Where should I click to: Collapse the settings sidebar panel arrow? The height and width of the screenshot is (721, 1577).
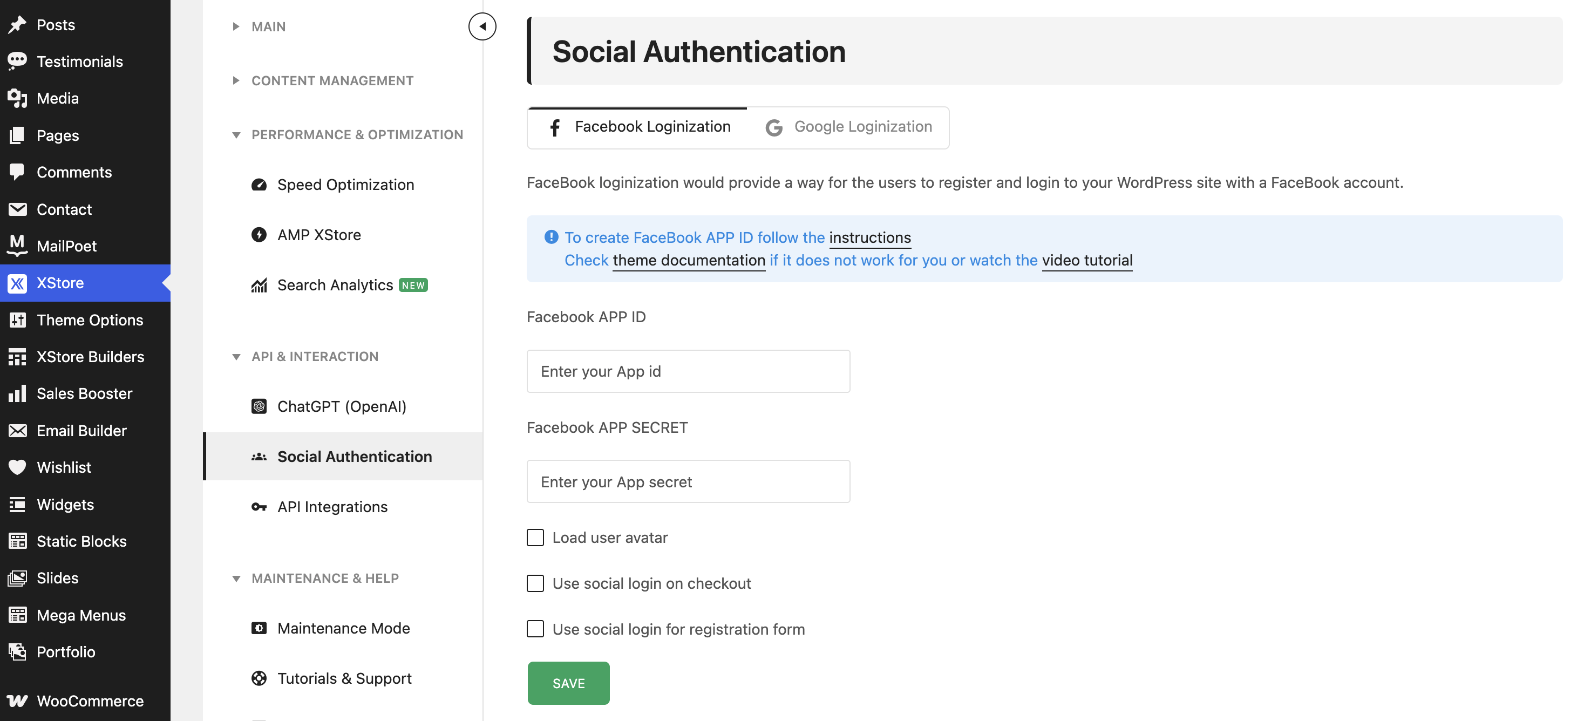[482, 26]
